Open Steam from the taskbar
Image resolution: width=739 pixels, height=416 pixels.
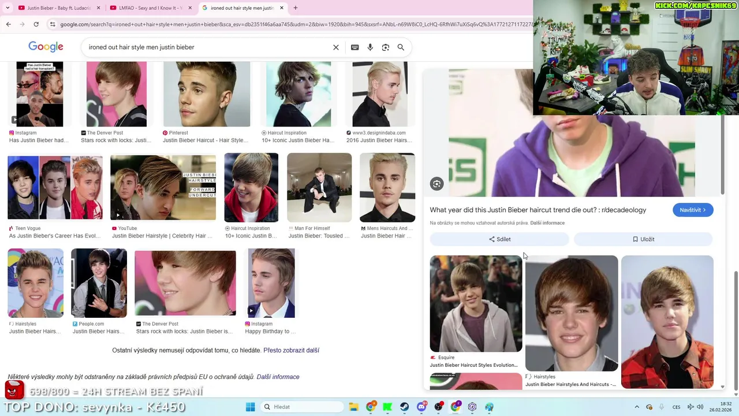coord(404,407)
